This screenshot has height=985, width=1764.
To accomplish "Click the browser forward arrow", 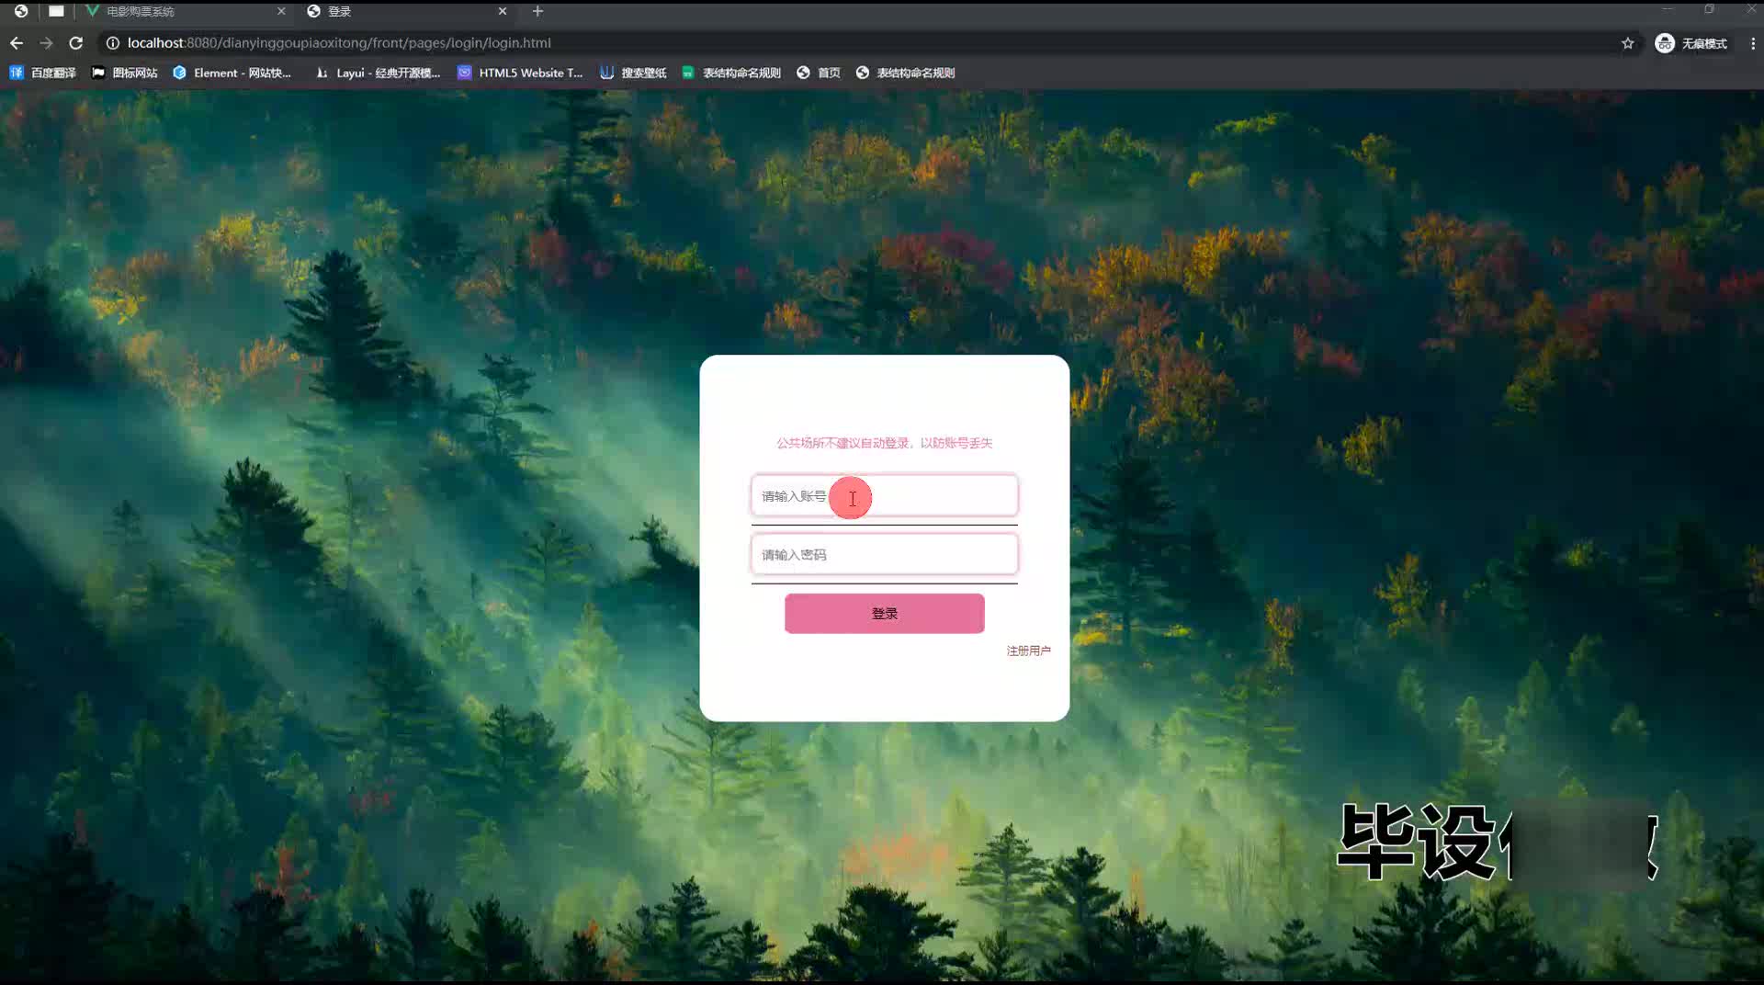I will tap(46, 43).
